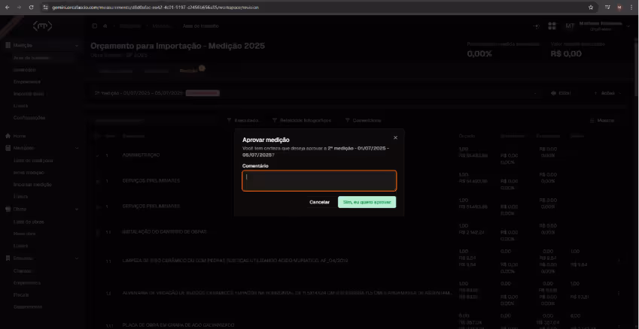The width and height of the screenshot is (639, 329).
Task: Toggle the Executado filter
Action: tap(243, 120)
